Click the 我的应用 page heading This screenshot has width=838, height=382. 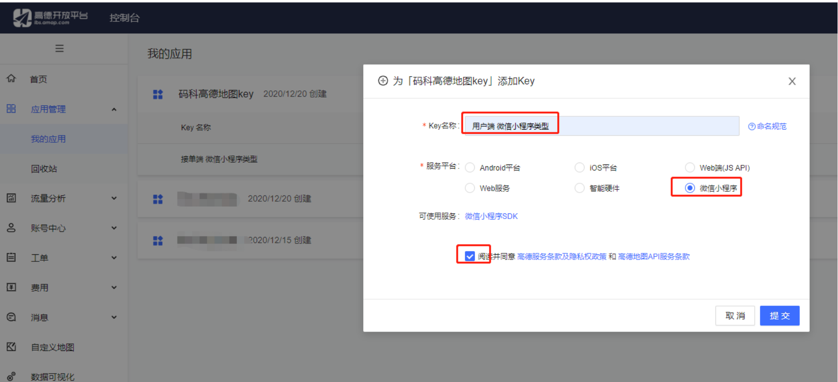(170, 54)
